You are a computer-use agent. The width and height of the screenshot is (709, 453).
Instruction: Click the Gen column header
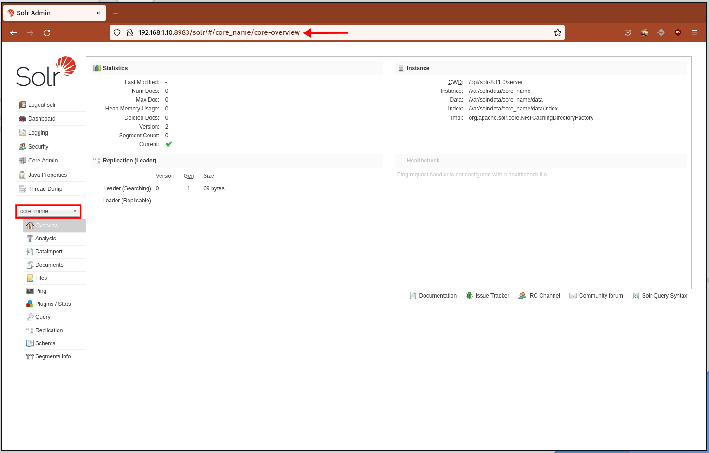(189, 176)
